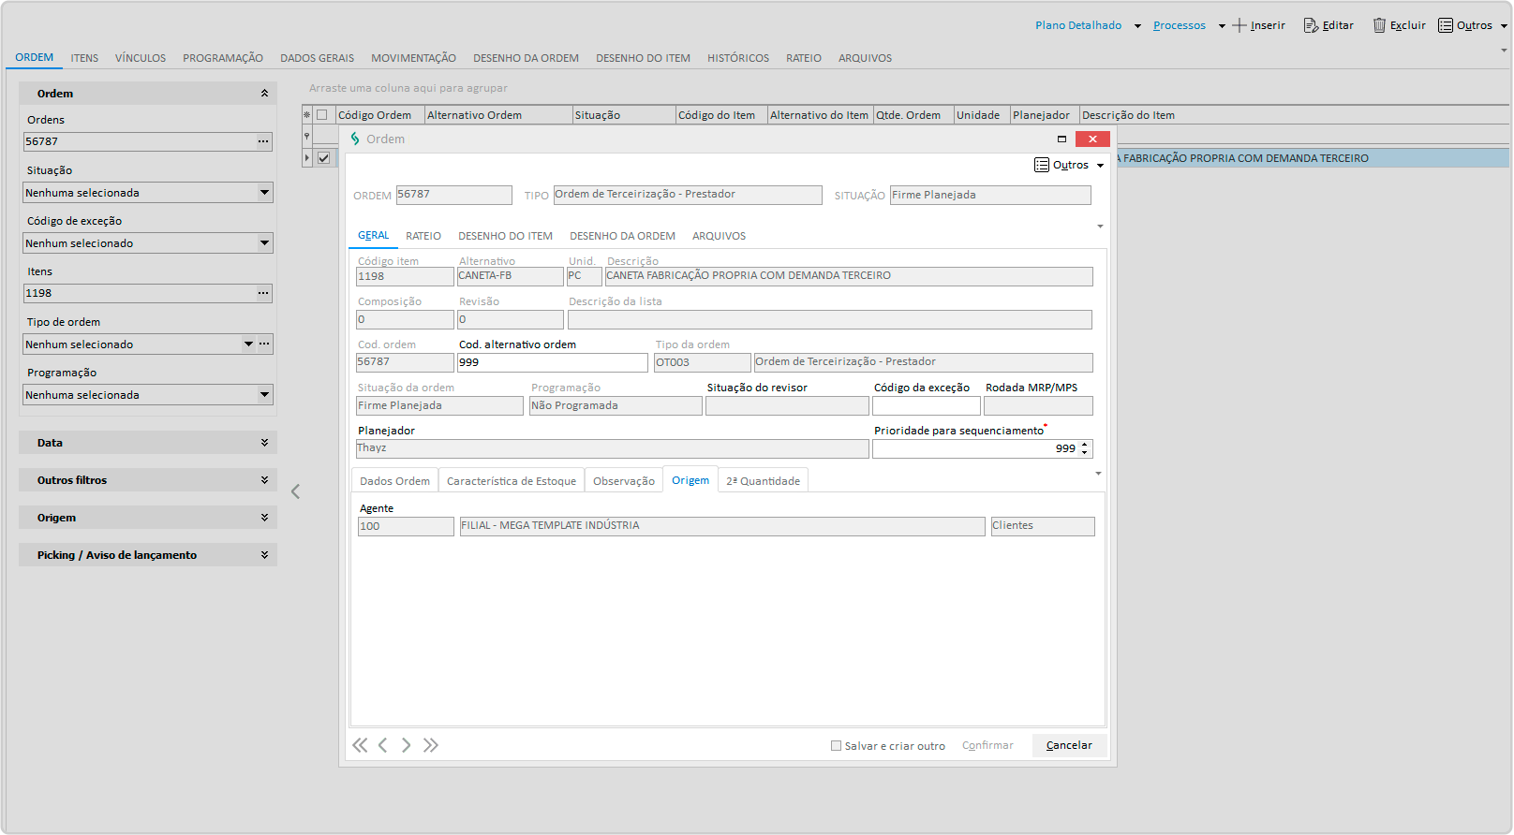This screenshot has width=1514, height=835.
Task: Open the Ordens lookup ellipsis button
Action: click(263, 141)
